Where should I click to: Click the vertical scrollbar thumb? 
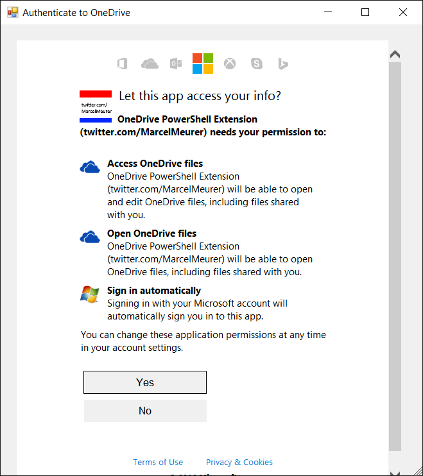coord(395,257)
